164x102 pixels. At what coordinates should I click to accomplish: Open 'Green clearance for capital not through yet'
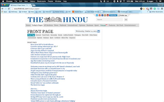tap(46, 95)
